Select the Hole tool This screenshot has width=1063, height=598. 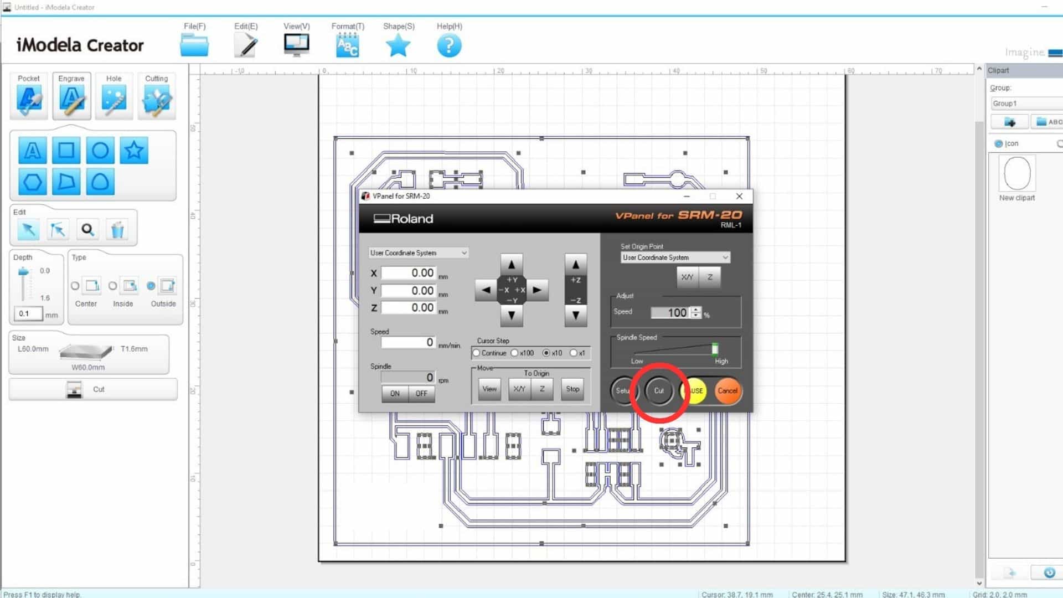click(x=114, y=96)
